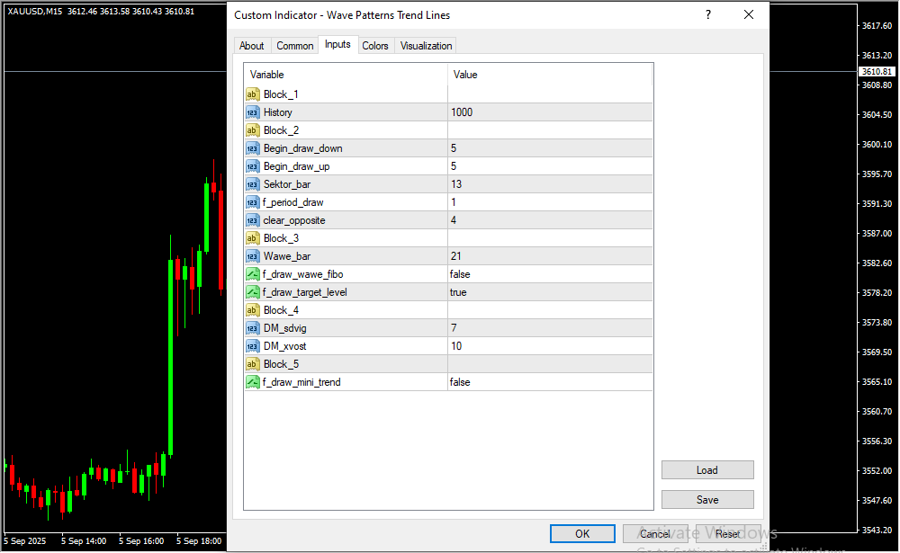Click the Block_1 string type icon
Screen dimensions: 900x553
click(253, 94)
